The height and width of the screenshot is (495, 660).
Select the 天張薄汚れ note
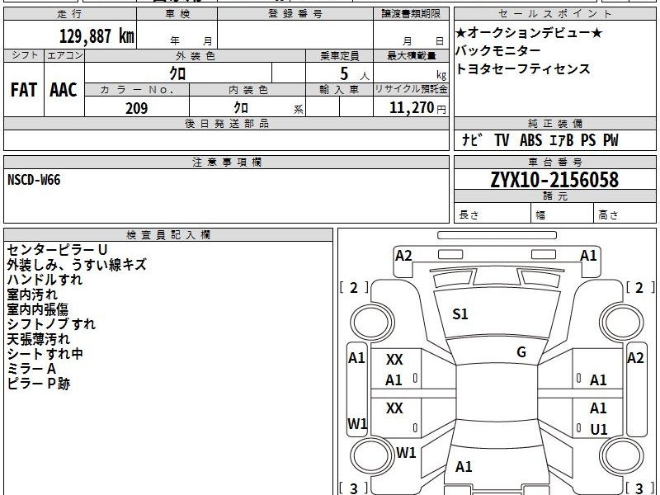coord(38,339)
